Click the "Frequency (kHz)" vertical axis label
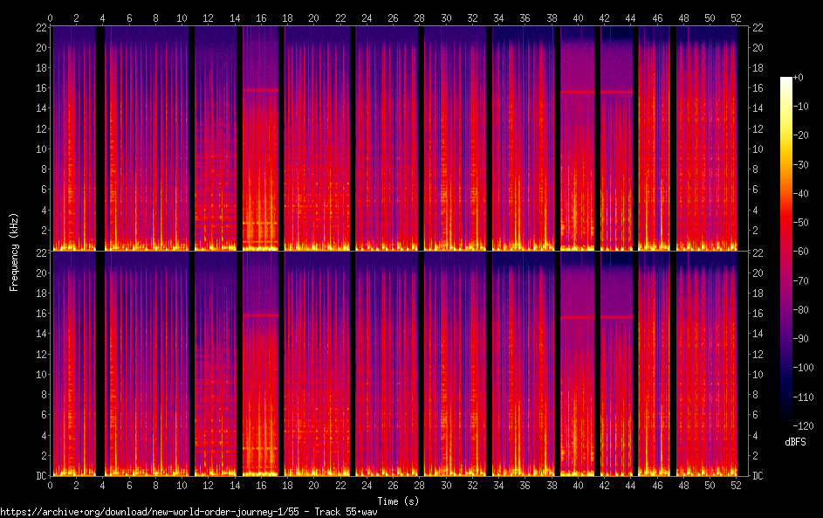Screen dimensions: 823x518 point(14,251)
